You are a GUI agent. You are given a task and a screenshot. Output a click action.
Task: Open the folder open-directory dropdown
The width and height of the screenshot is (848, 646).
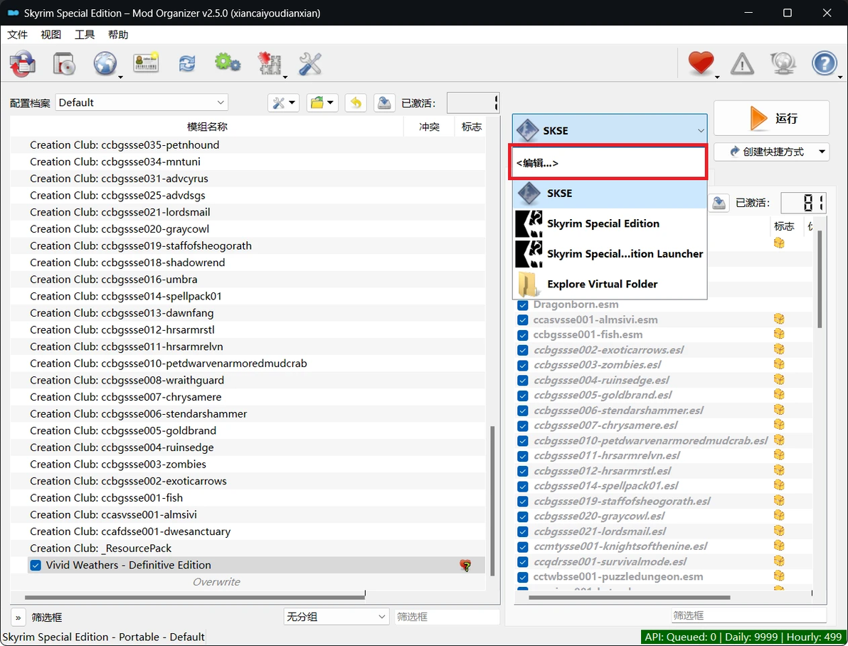click(322, 102)
